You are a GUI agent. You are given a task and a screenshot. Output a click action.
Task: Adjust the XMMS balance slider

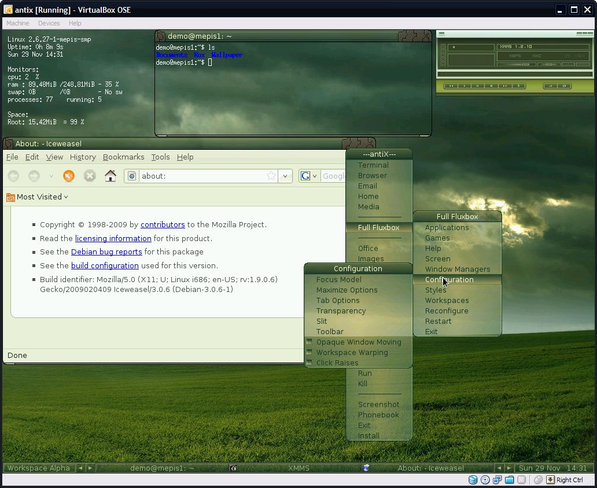tap(549, 64)
